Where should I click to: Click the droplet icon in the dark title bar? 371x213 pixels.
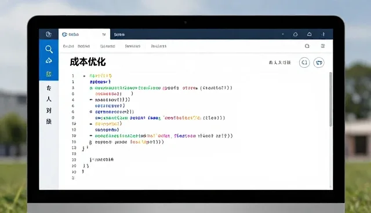pyautogui.click(x=295, y=34)
